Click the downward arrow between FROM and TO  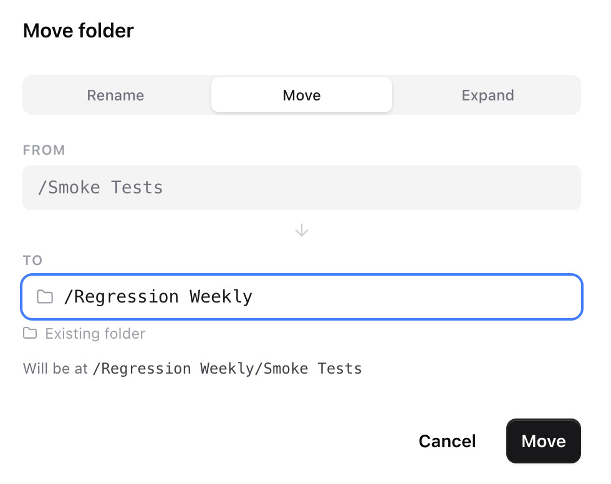click(302, 230)
